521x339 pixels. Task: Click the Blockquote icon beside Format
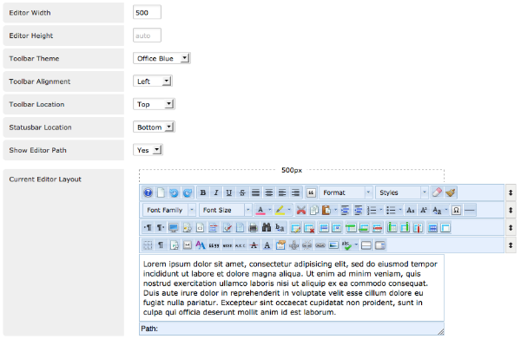click(311, 192)
